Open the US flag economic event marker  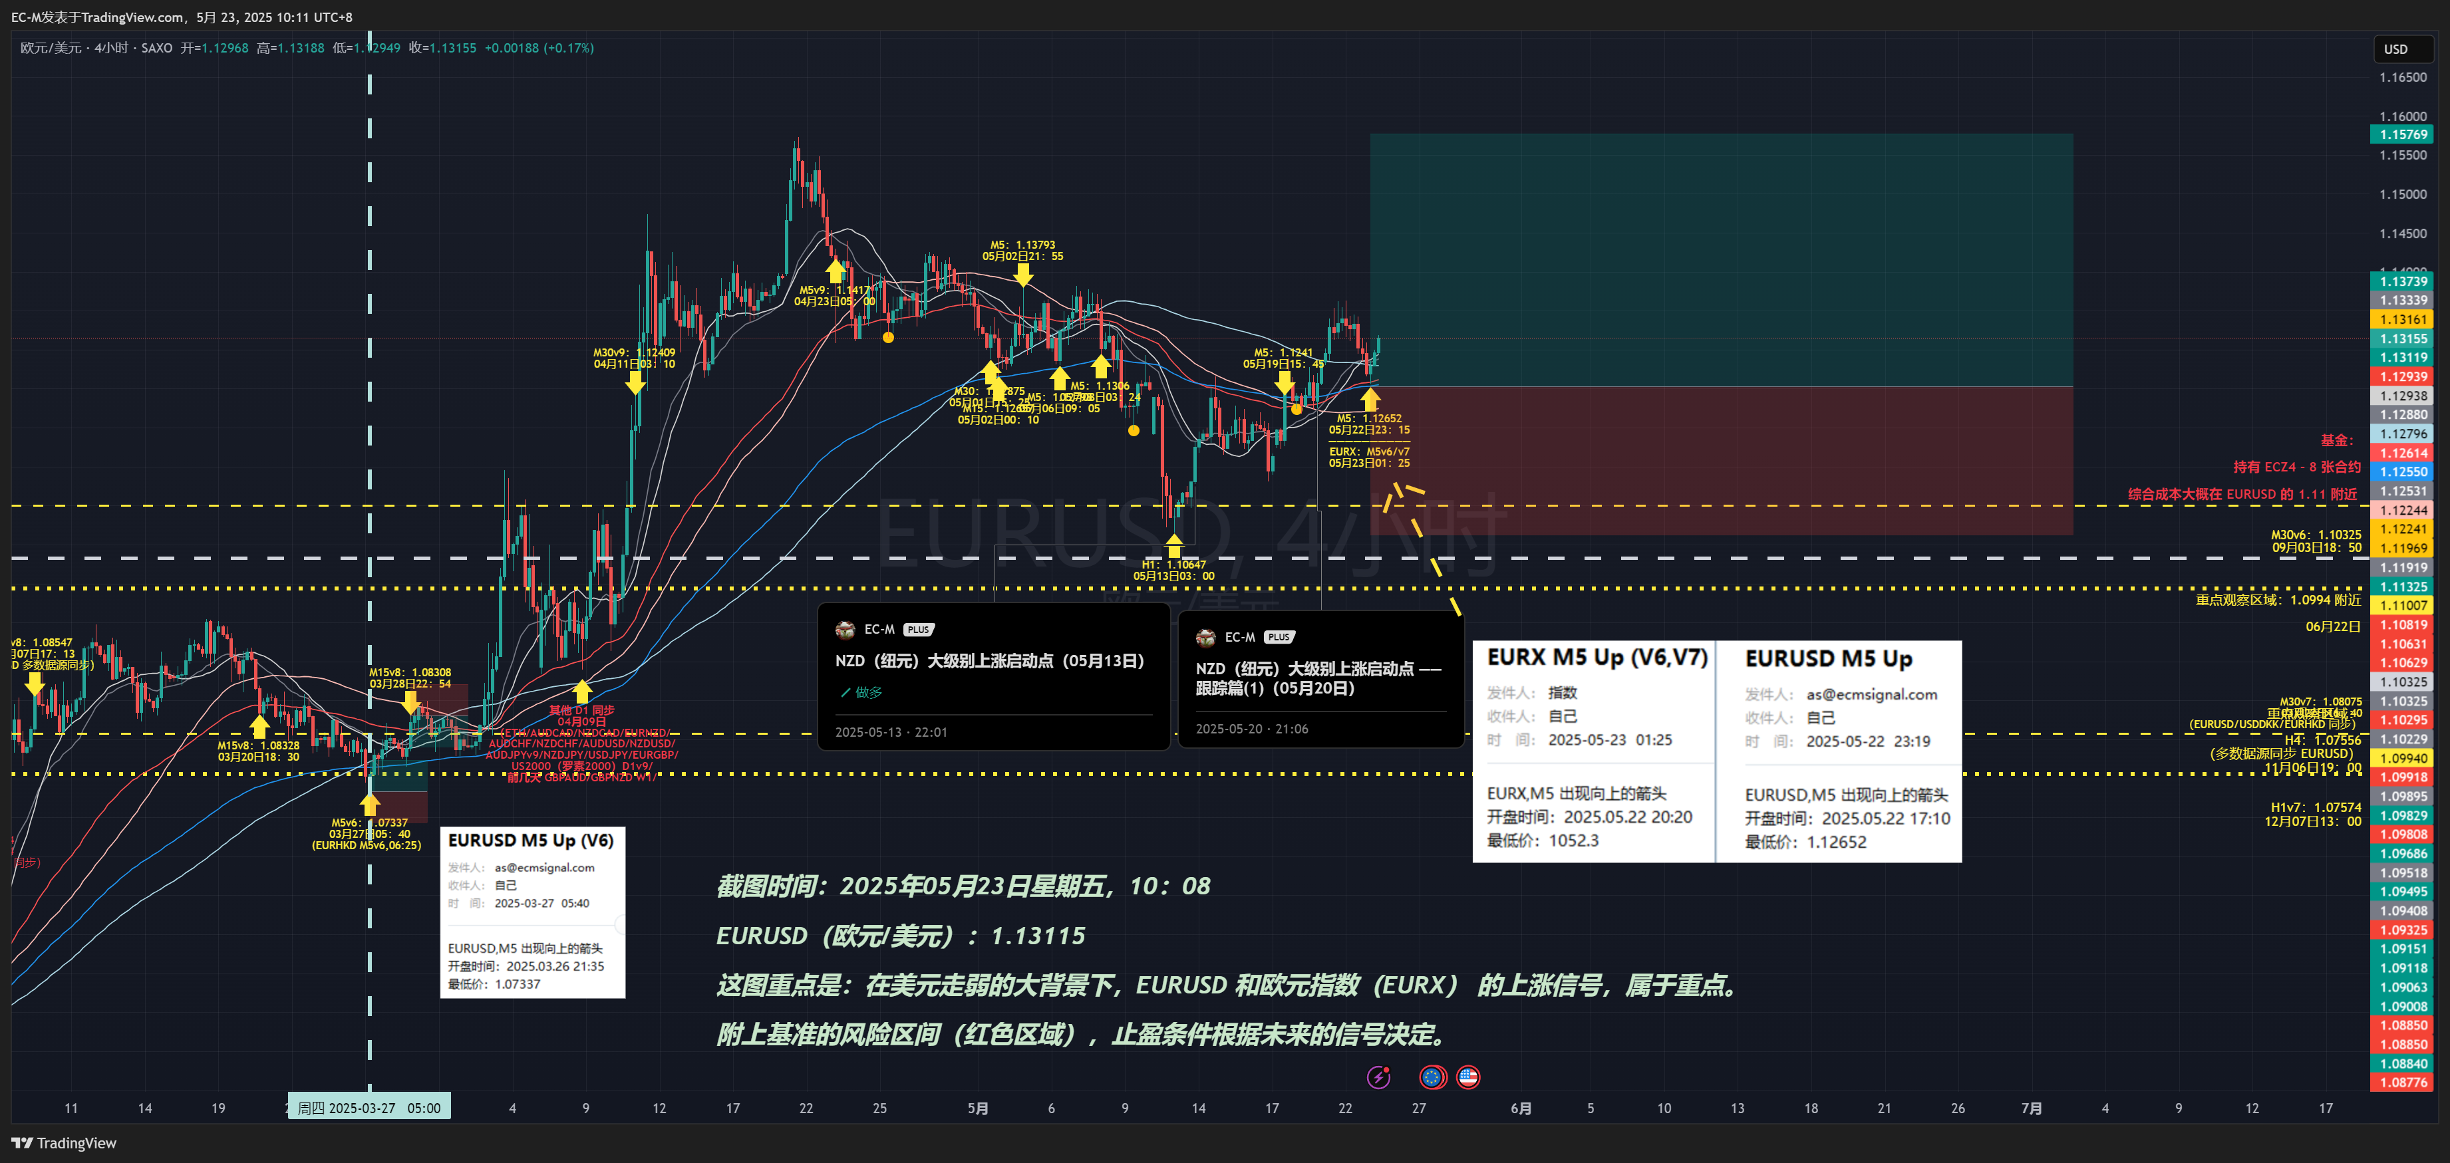tap(1469, 1077)
